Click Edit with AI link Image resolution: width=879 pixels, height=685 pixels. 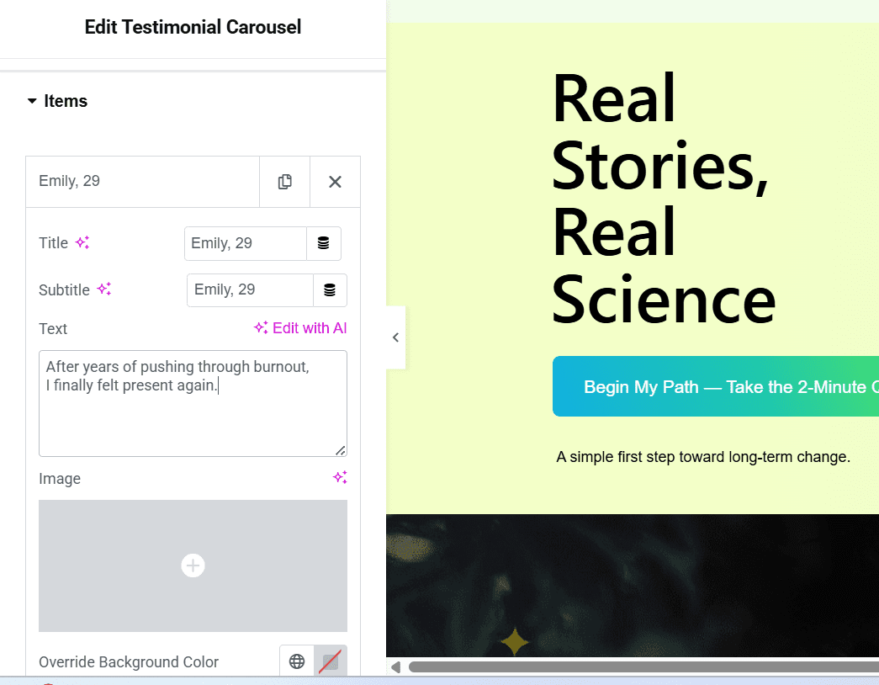pos(300,328)
